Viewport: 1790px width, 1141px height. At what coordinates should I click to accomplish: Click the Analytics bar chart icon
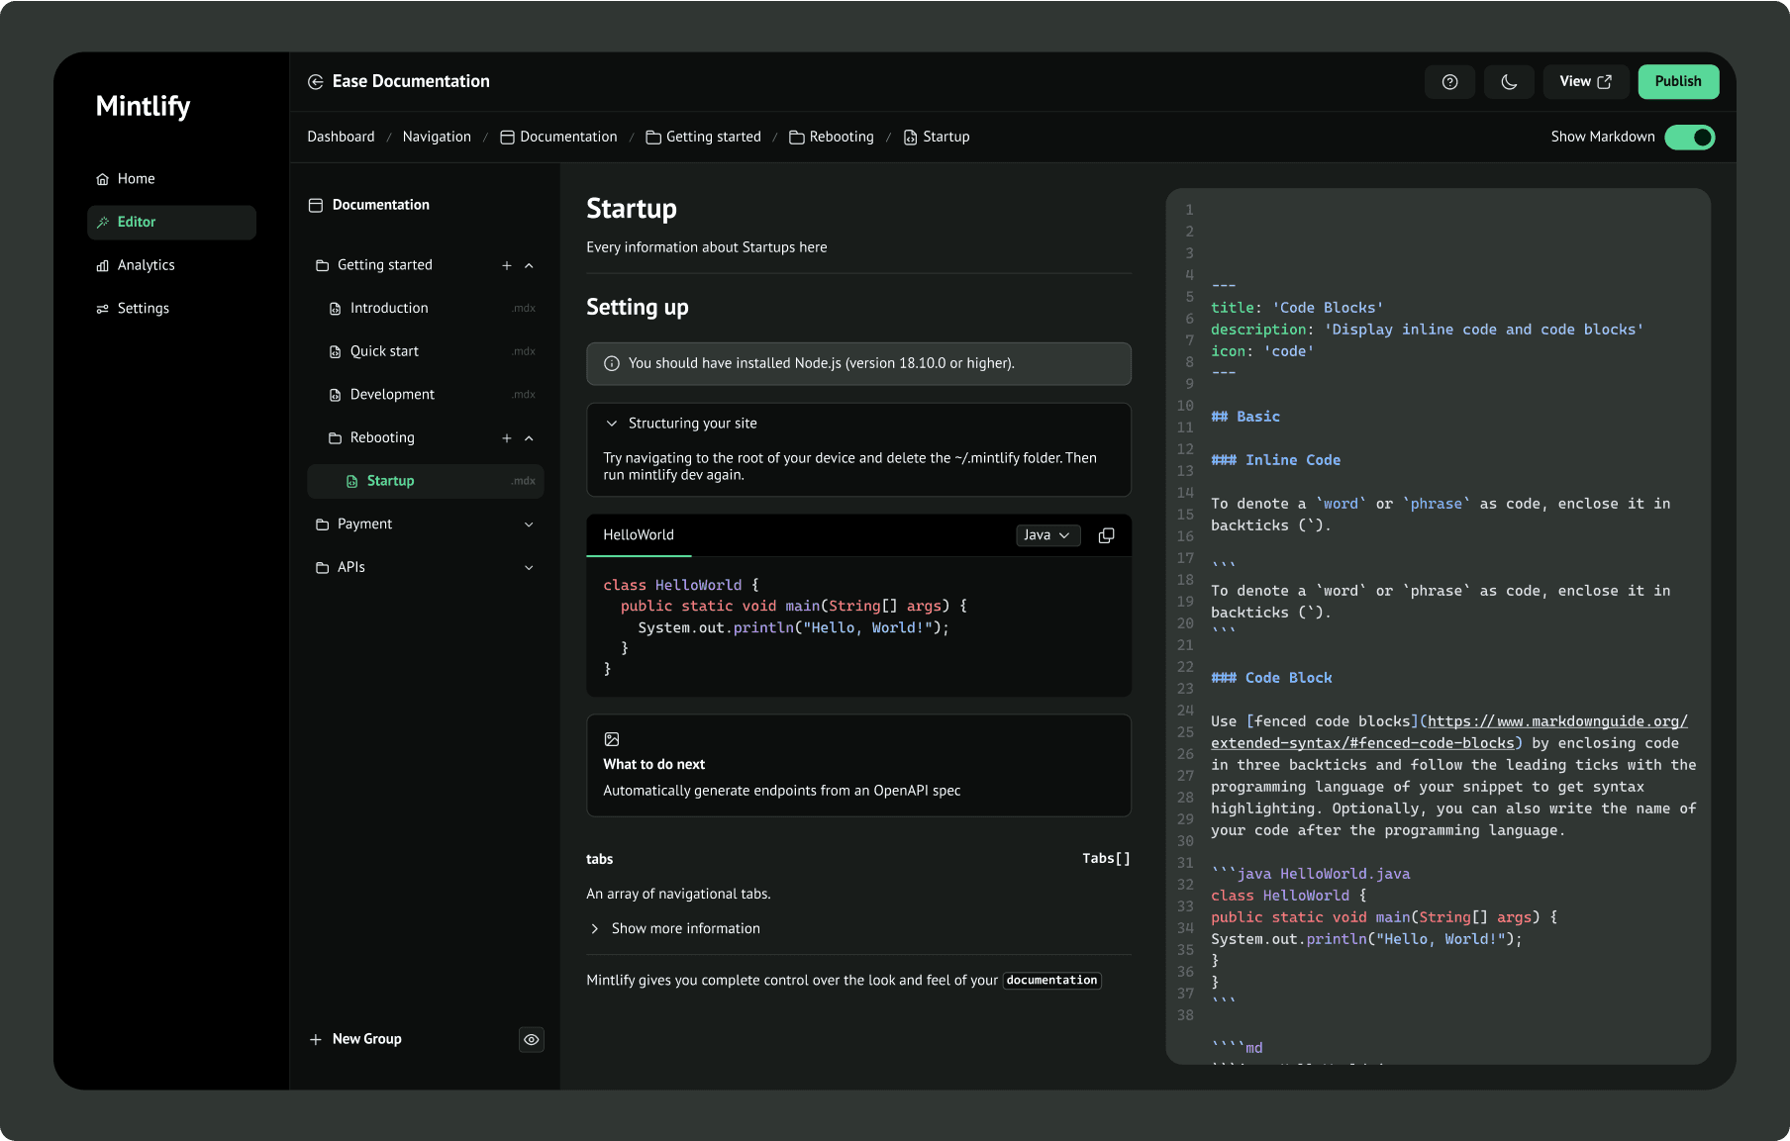(102, 265)
